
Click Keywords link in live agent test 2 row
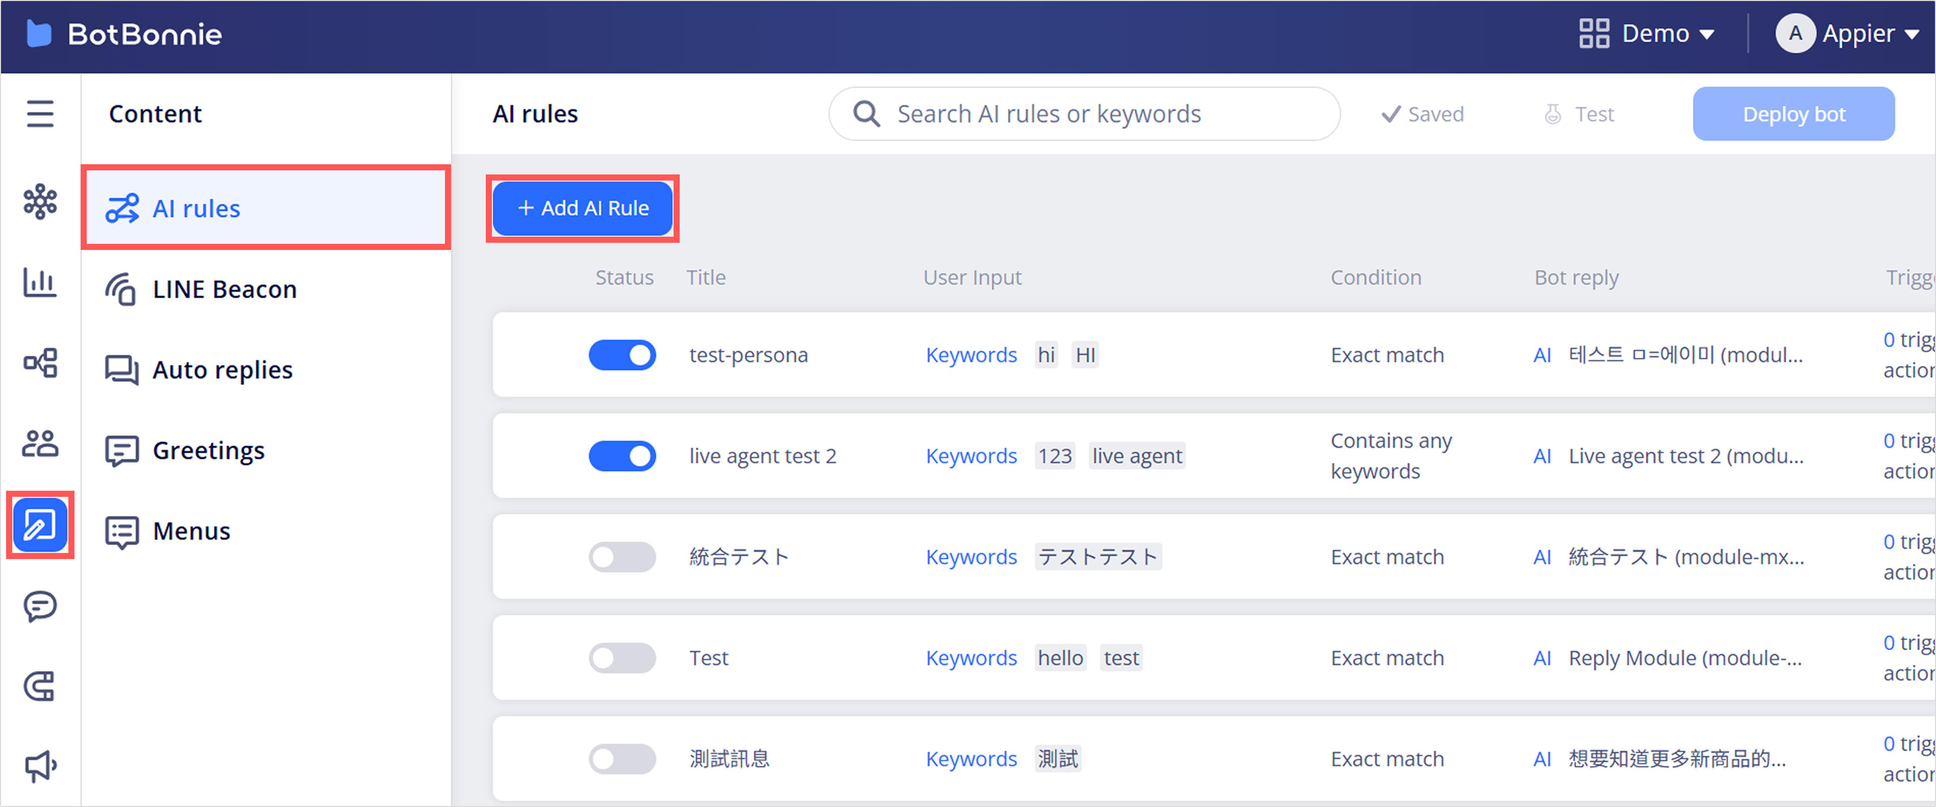[971, 456]
